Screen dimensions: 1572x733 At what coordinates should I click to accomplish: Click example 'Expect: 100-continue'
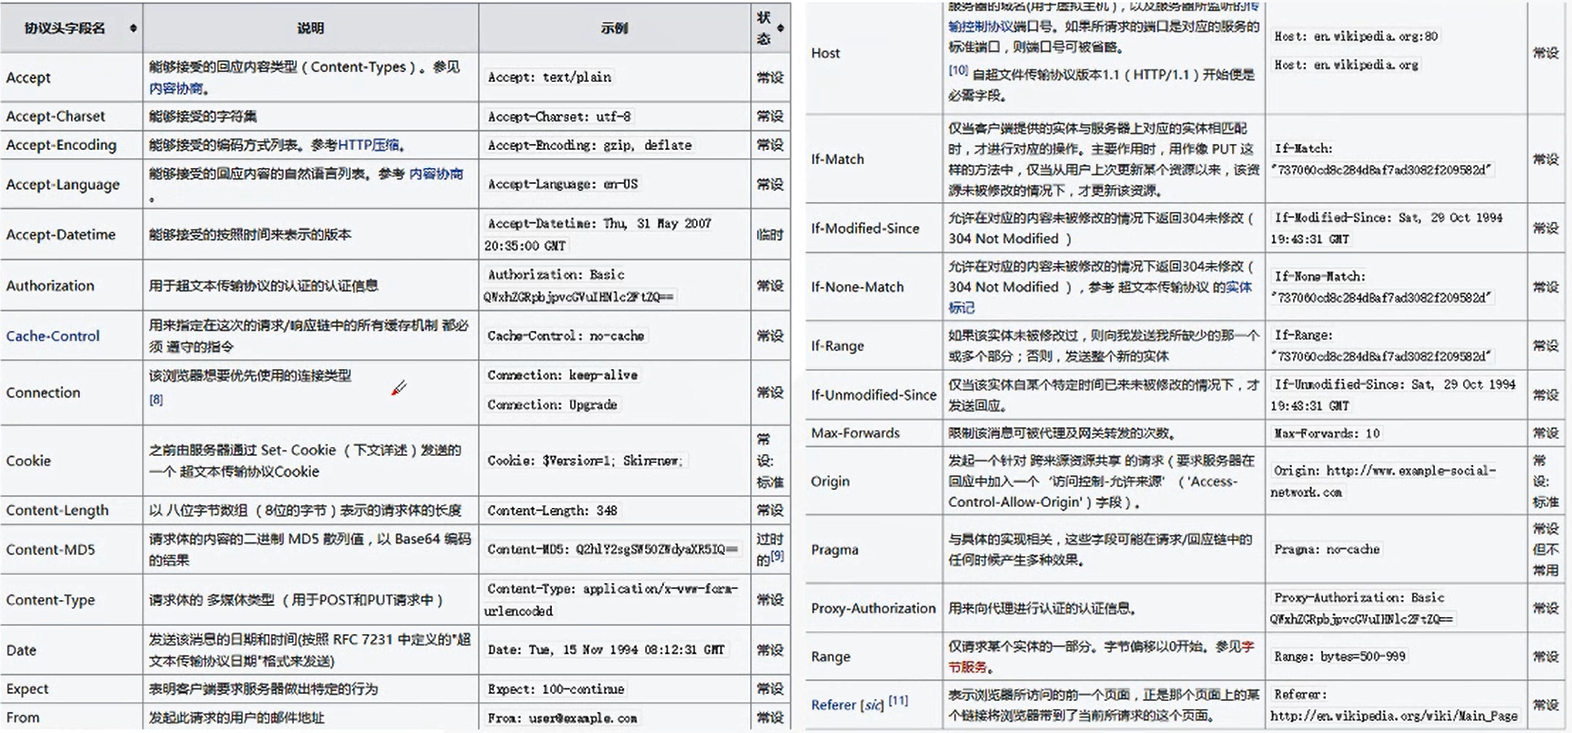click(x=555, y=688)
